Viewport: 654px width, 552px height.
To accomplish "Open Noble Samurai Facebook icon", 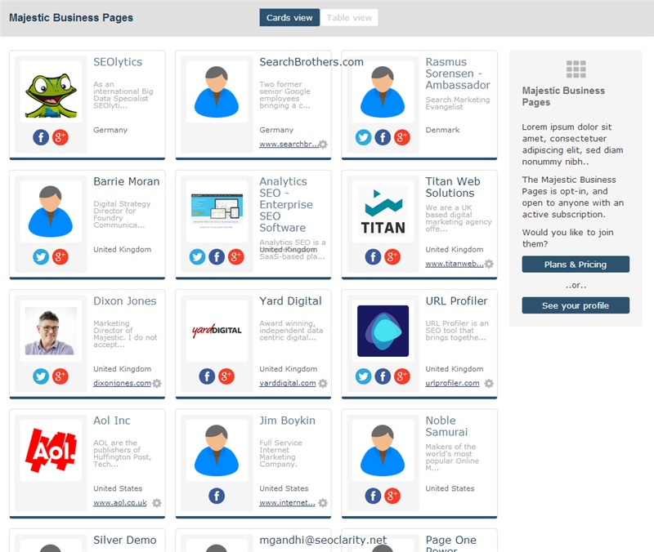I will pyautogui.click(x=373, y=496).
